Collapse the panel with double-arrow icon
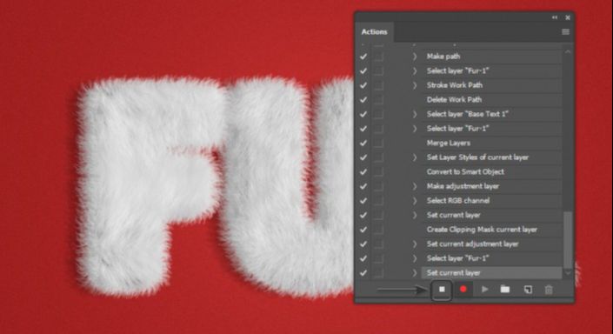This screenshot has height=334, width=613. click(x=555, y=17)
